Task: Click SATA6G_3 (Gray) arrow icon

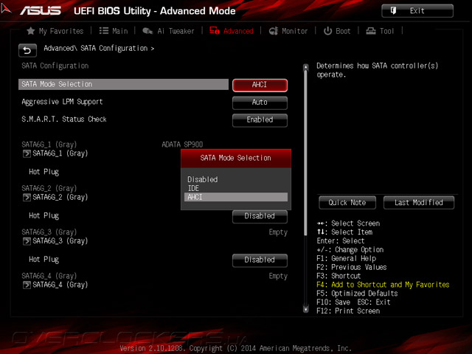Action: (x=27, y=241)
